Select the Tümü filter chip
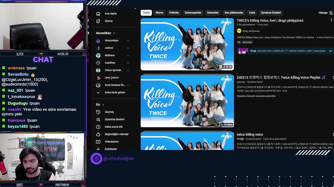 pos(146,13)
